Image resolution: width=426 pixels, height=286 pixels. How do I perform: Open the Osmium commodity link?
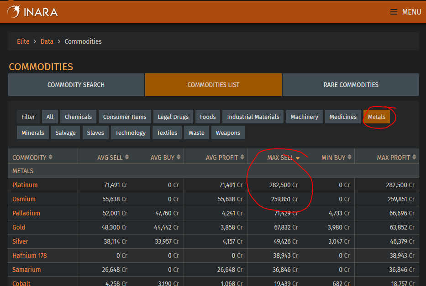pyautogui.click(x=24, y=199)
